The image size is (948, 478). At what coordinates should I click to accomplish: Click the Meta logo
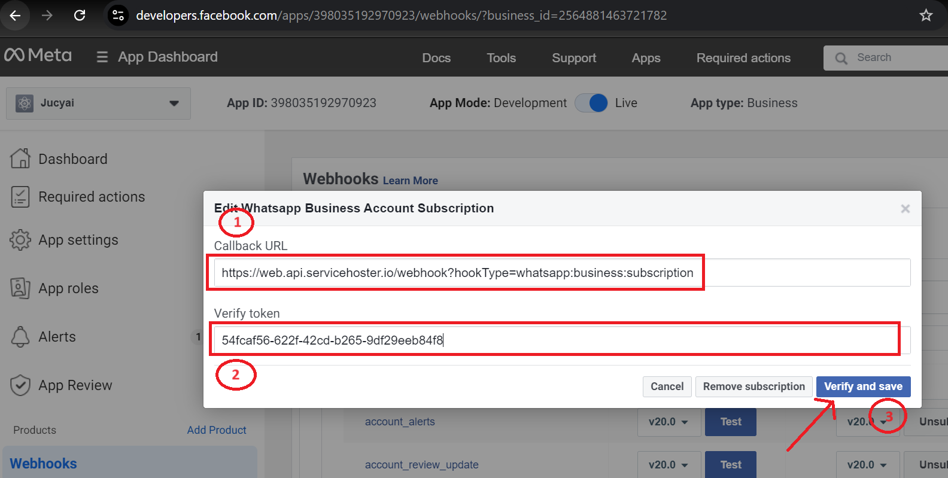[x=38, y=56]
